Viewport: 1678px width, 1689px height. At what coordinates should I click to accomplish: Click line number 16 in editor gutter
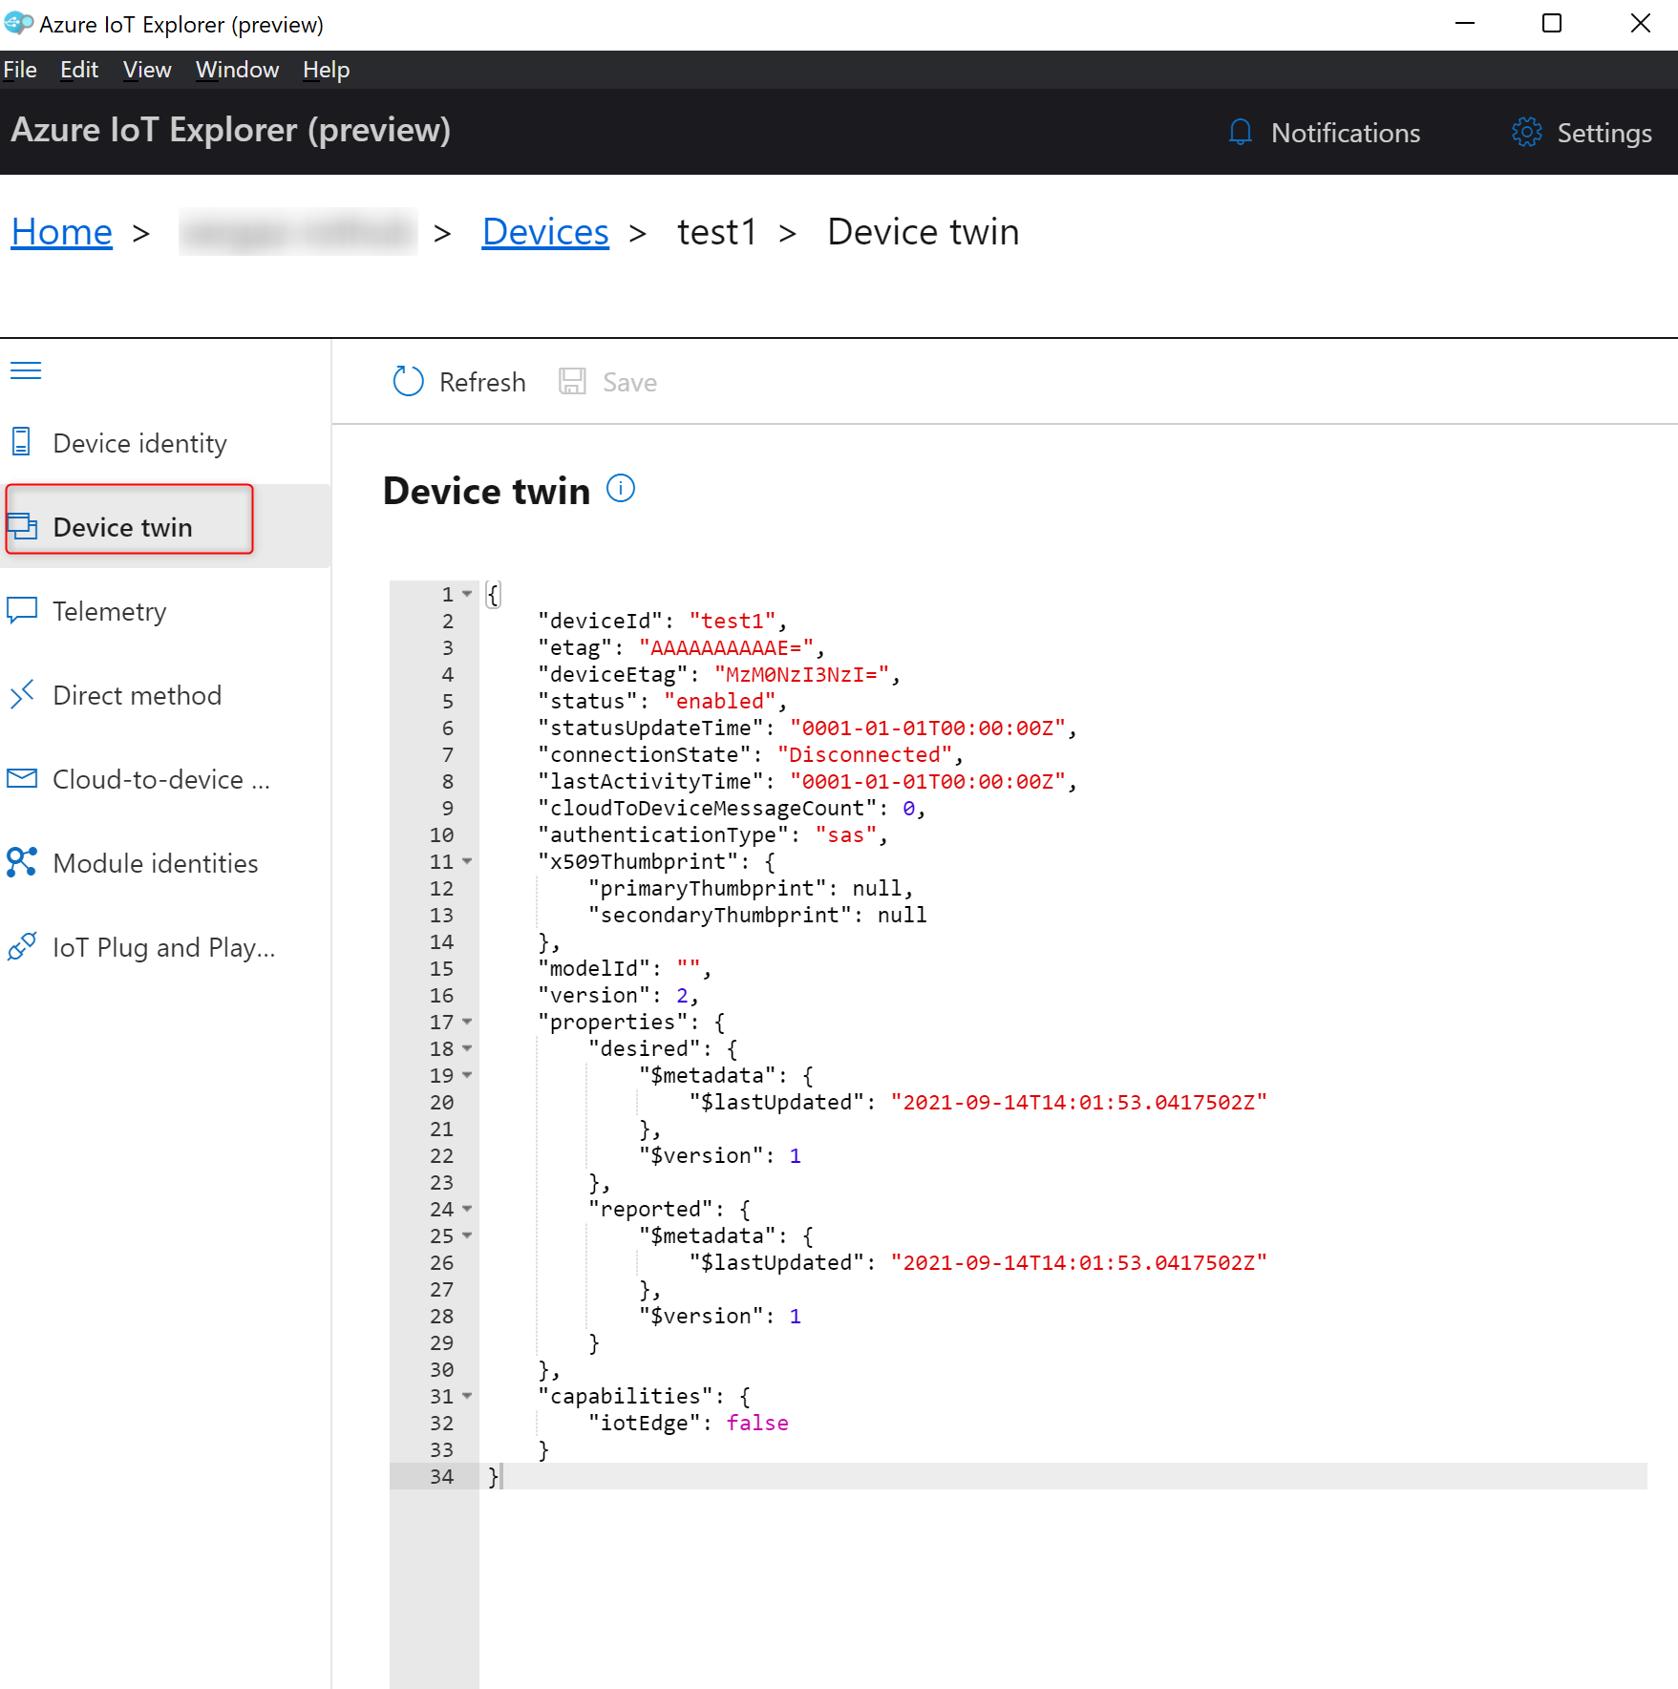pyautogui.click(x=441, y=995)
